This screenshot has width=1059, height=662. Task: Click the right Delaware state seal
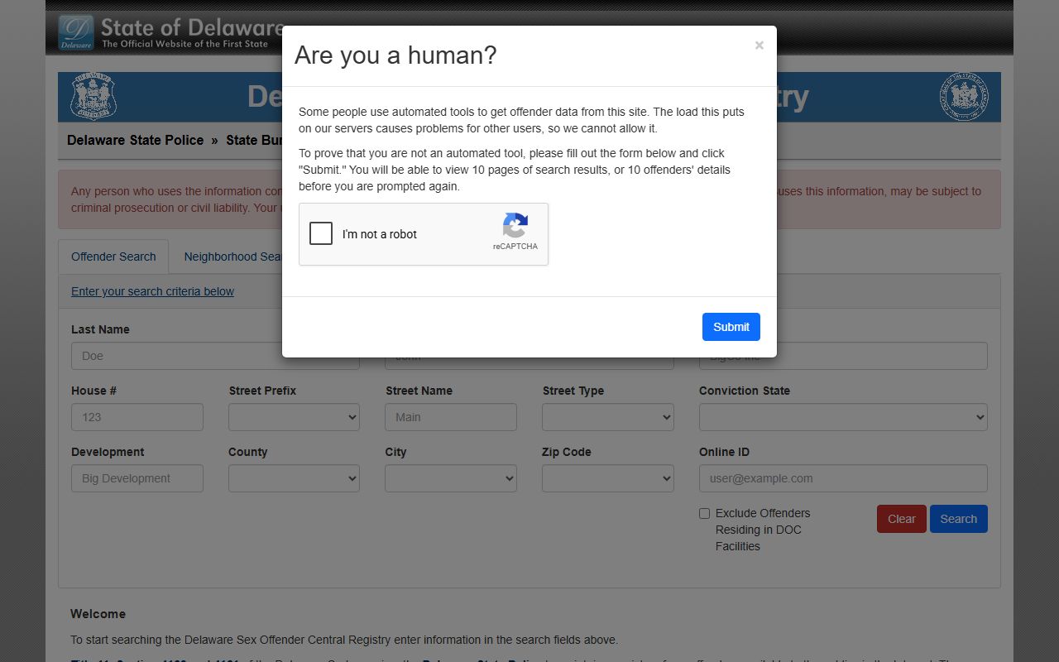tap(964, 97)
